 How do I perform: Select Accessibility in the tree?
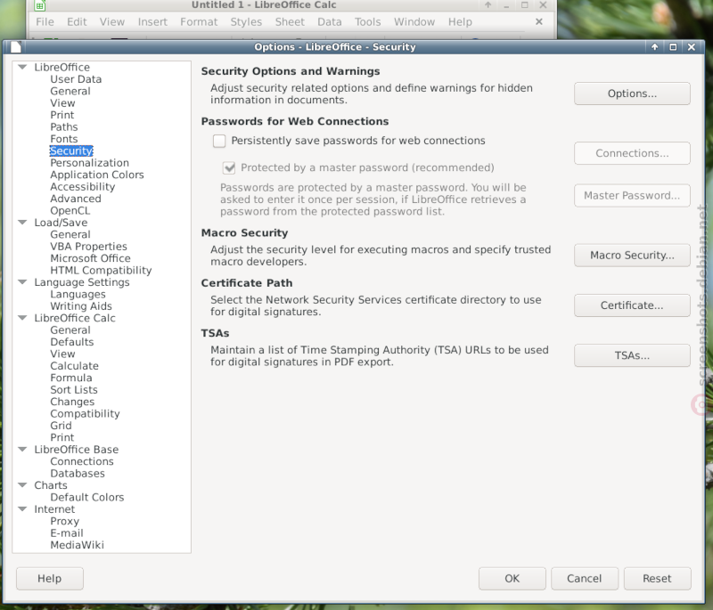pos(83,187)
